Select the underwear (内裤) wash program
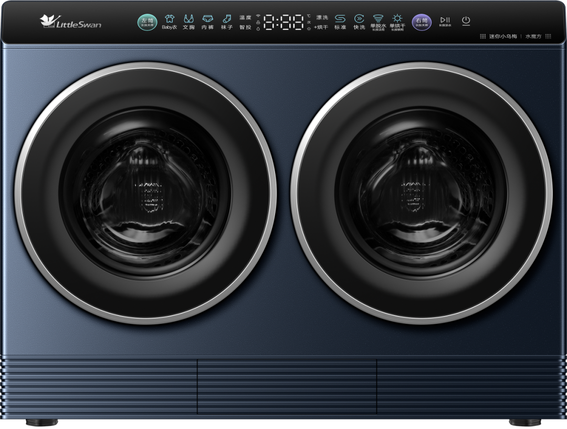 pyautogui.click(x=208, y=22)
